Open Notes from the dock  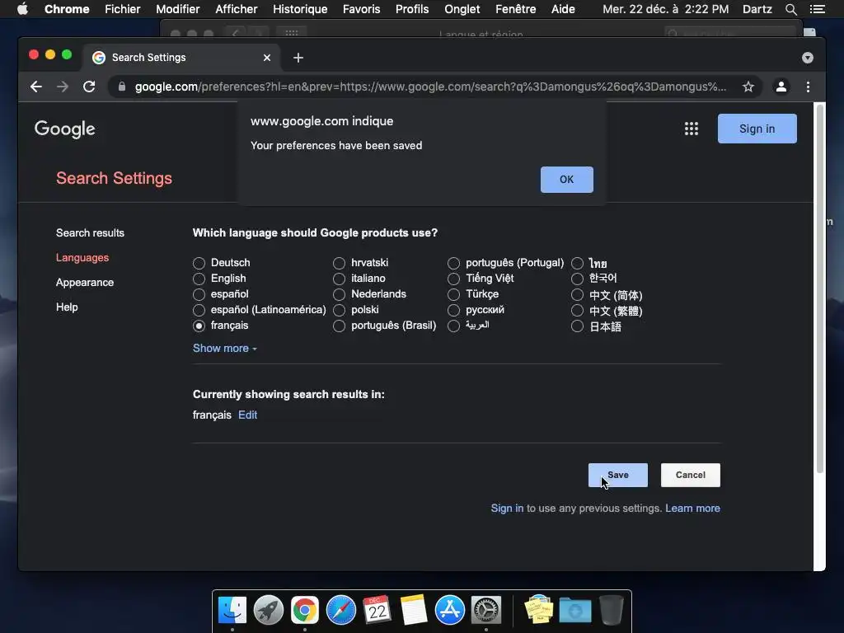point(414,610)
